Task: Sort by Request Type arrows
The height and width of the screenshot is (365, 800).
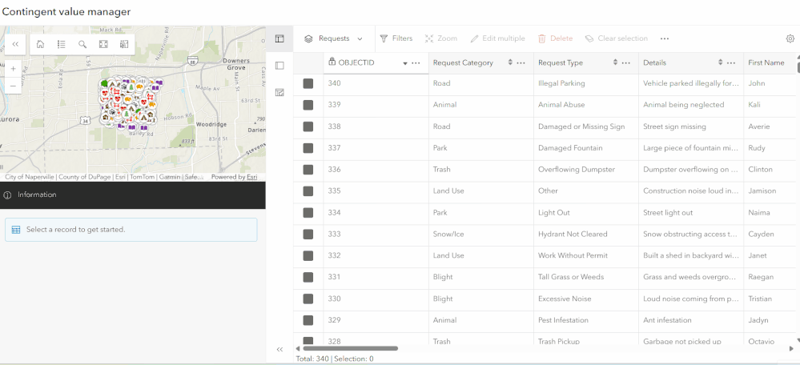Action: click(615, 62)
